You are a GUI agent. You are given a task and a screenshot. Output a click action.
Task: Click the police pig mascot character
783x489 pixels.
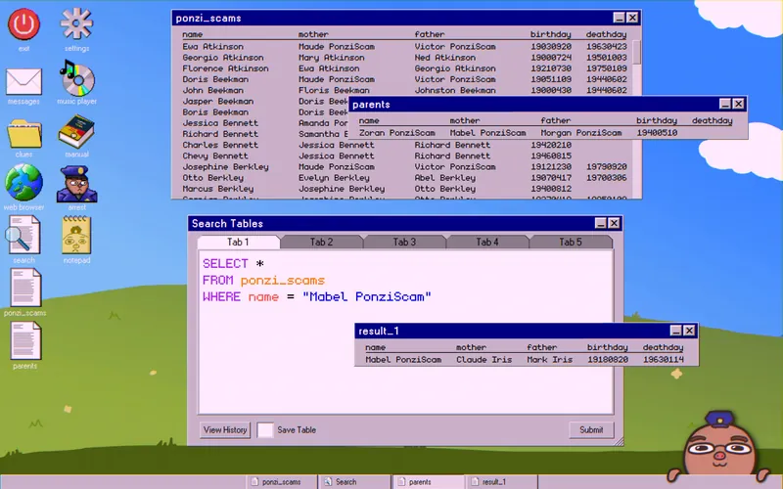point(718,447)
